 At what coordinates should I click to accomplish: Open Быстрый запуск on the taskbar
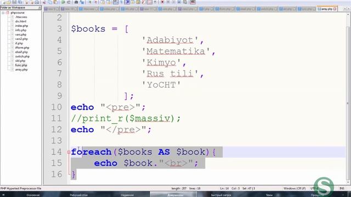(x=220, y=195)
